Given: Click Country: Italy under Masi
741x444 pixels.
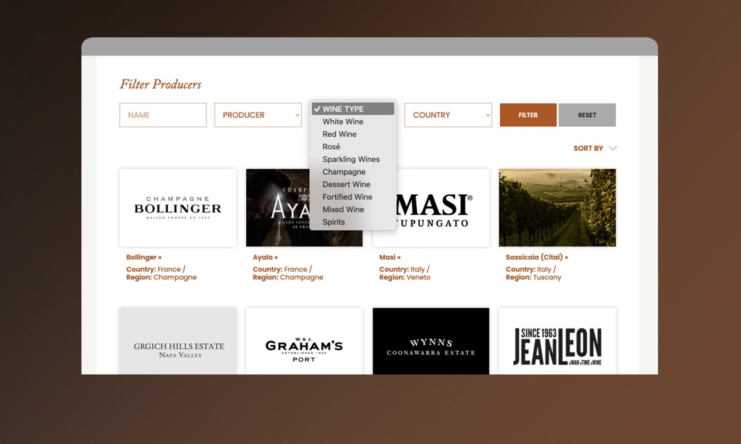Looking at the screenshot, I should coord(404,269).
